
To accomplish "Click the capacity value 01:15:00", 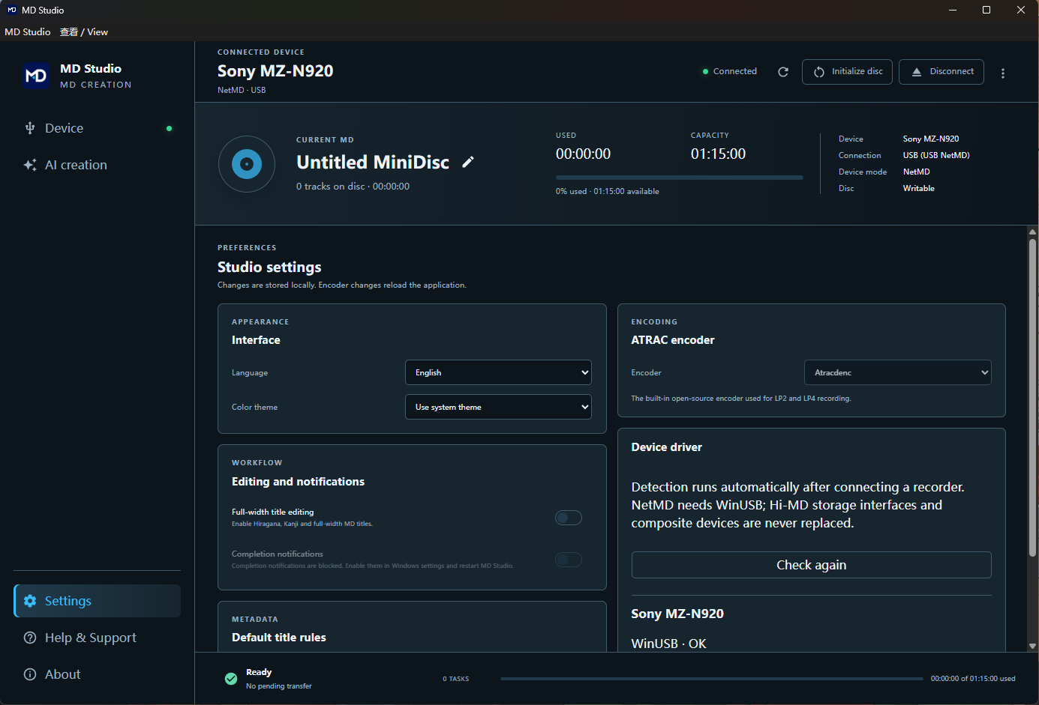I will pos(718,154).
